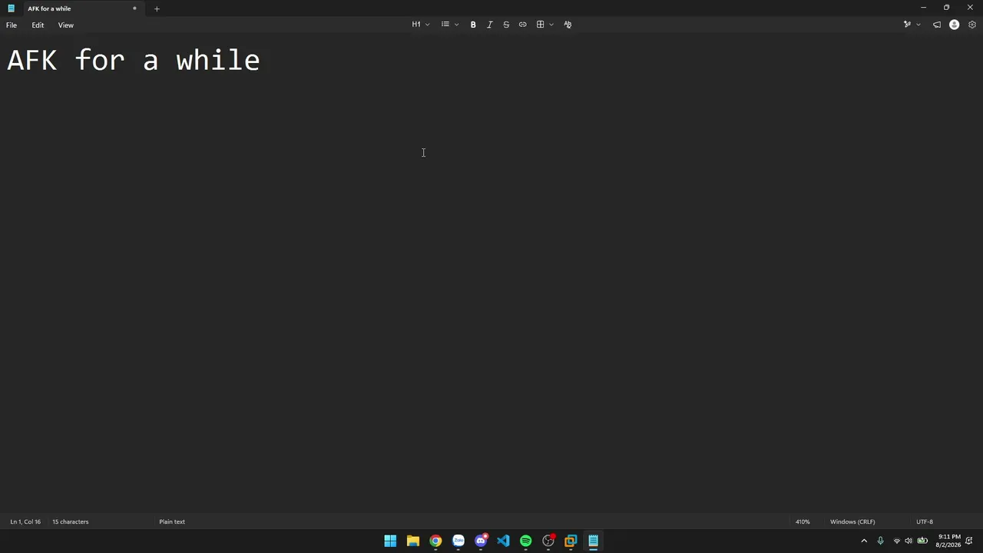Launch Google Chrome from the taskbar
This screenshot has height=553, width=983.
pyautogui.click(x=435, y=541)
